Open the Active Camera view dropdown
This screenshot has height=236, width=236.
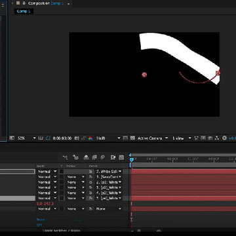[x=153, y=138]
